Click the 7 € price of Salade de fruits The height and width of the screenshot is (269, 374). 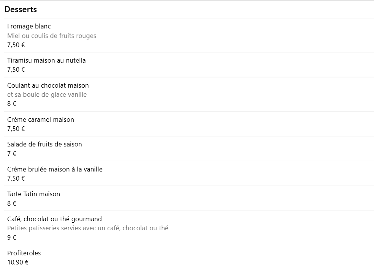point(12,154)
